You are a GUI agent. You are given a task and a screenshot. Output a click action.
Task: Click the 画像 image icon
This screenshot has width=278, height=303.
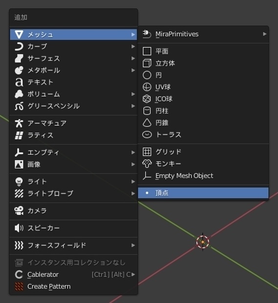click(x=19, y=164)
